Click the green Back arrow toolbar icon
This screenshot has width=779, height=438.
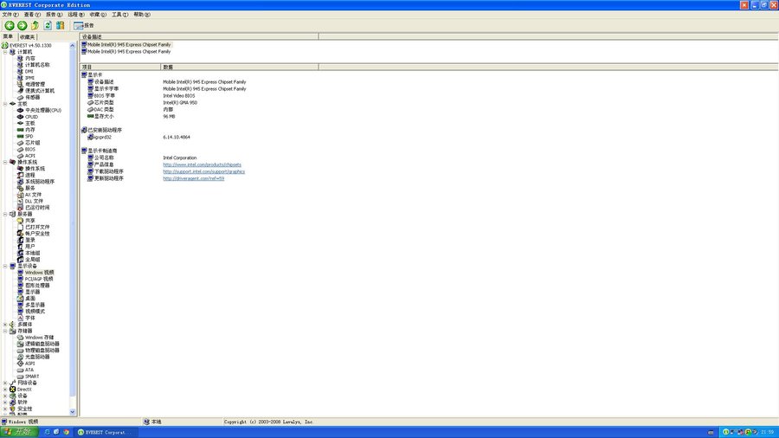click(x=9, y=25)
